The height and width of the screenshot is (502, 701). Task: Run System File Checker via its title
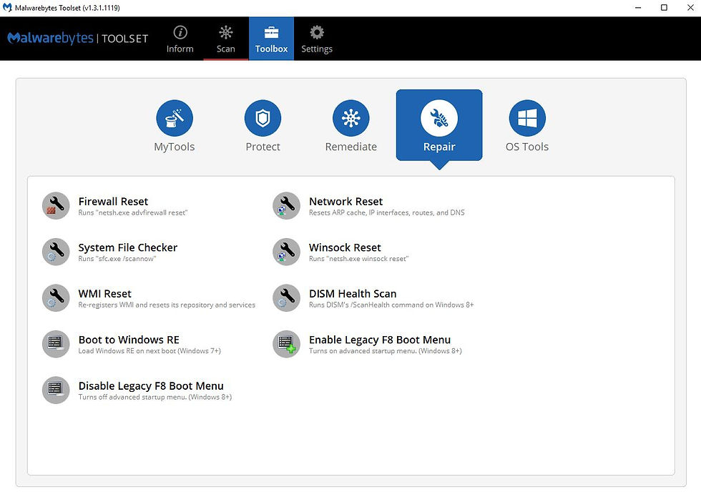(x=128, y=247)
